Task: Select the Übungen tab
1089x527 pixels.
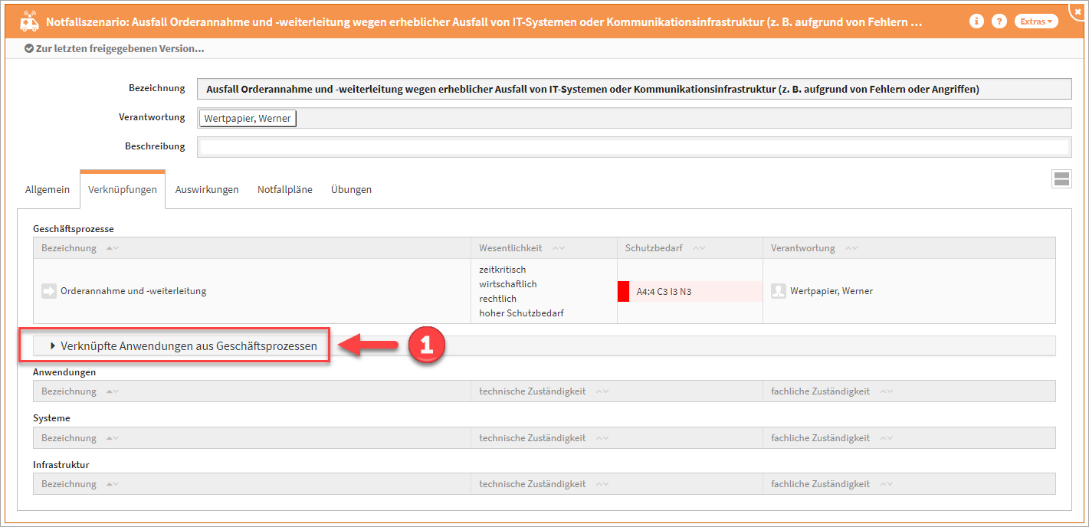Action: [x=351, y=189]
